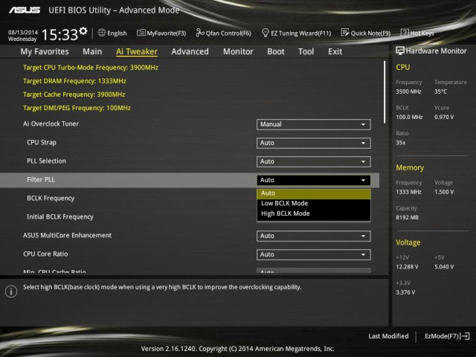
Task: Open the My Favorites tab
Action: click(45, 51)
